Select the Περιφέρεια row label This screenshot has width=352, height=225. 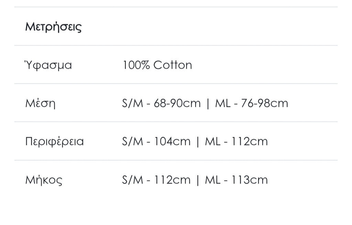pyautogui.click(x=54, y=141)
